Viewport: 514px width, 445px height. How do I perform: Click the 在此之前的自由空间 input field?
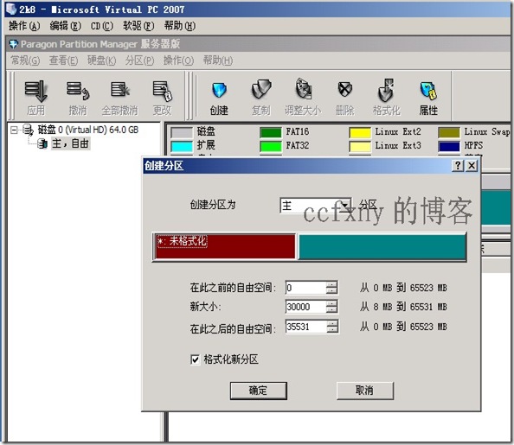305,288
